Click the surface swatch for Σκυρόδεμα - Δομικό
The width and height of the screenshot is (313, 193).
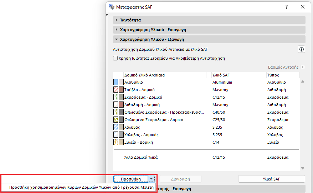pos(121,97)
